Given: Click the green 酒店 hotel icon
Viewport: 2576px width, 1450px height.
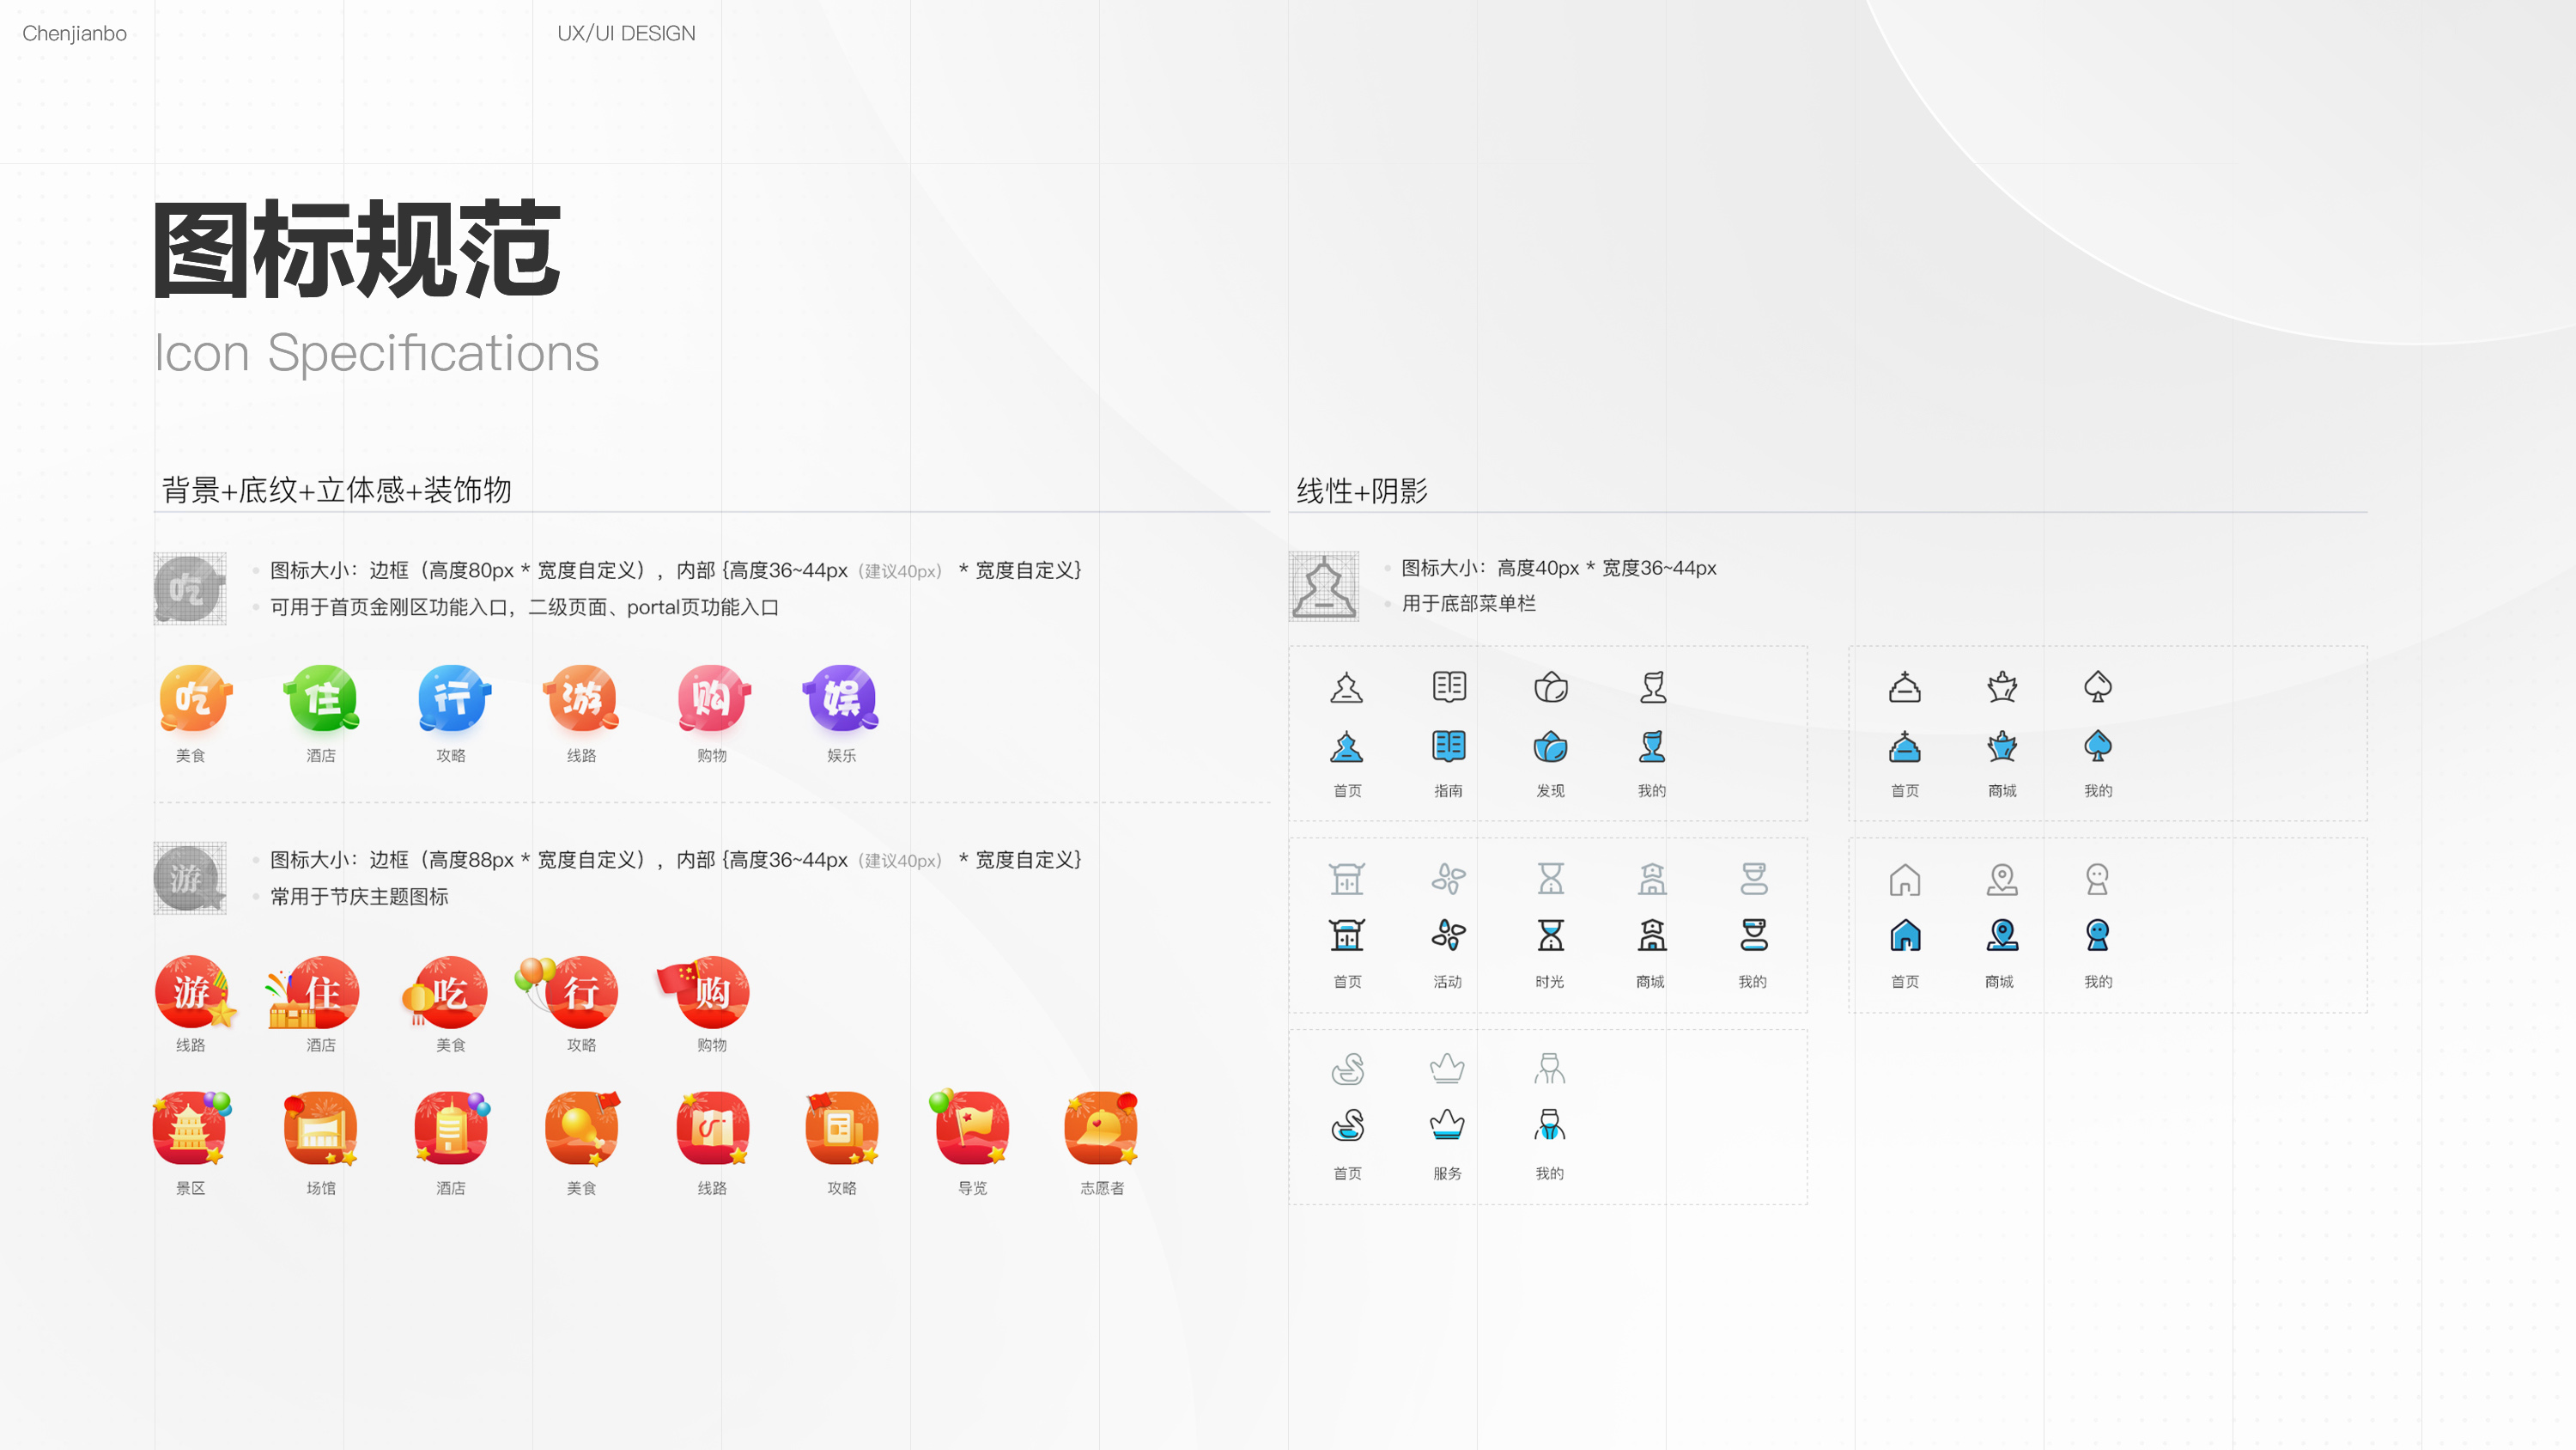Looking at the screenshot, I should point(322,698).
